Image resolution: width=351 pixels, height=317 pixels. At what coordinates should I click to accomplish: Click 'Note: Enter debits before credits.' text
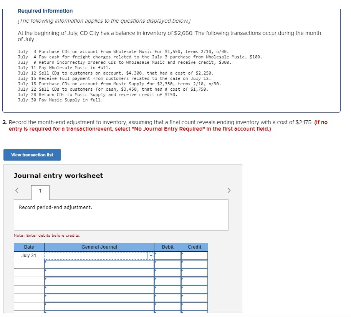(47, 236)
